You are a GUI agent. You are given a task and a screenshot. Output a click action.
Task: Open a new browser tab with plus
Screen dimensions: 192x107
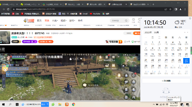pyautogui.click(x=153, y=5)
